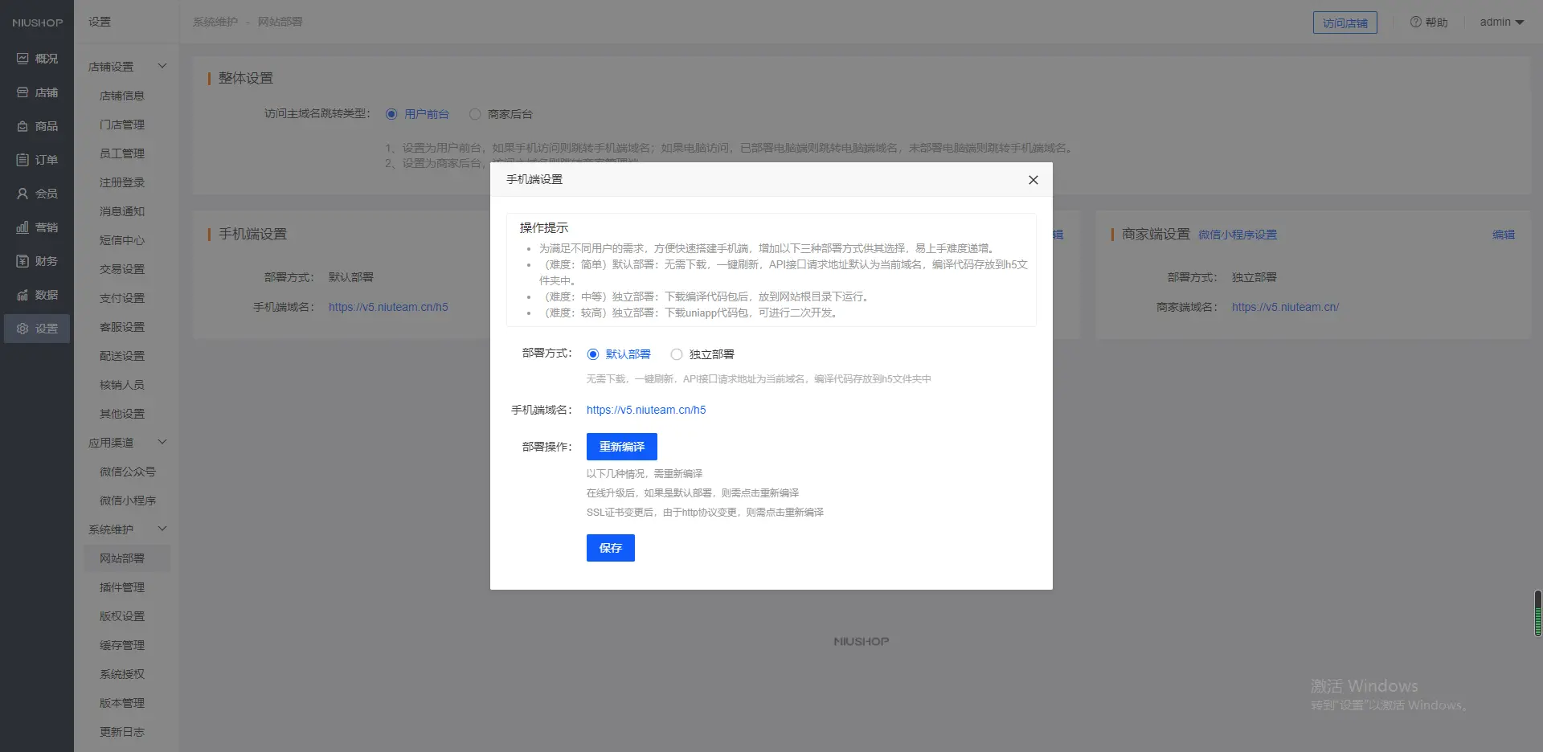
Task: Collapse the 应用渠道 section chevron
Action: [x=162, y=442]
